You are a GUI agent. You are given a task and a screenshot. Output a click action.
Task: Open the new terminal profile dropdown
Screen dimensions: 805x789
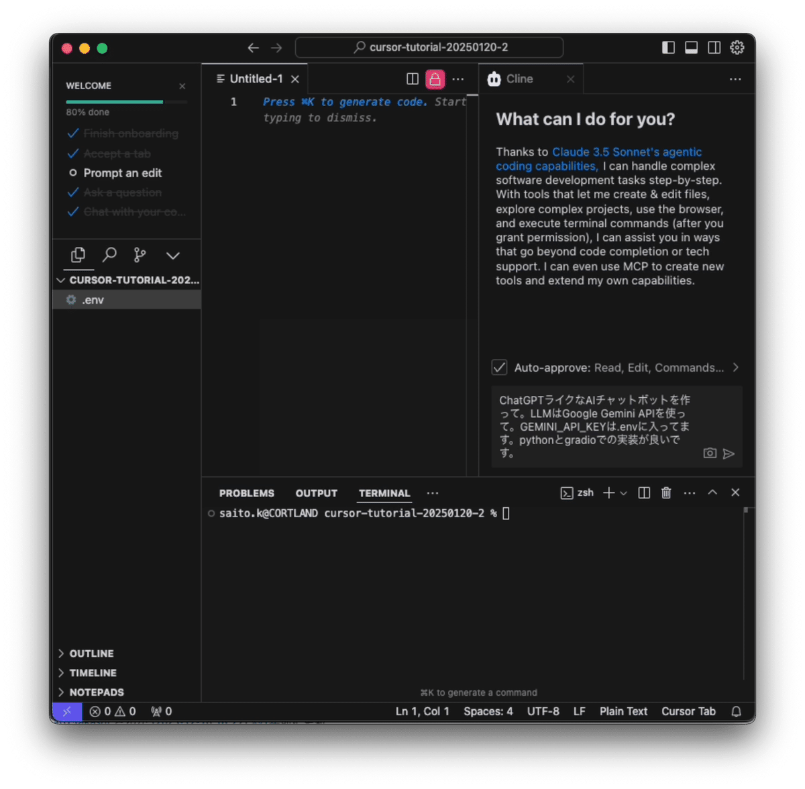pyautogui.click(x=623, y=493)
